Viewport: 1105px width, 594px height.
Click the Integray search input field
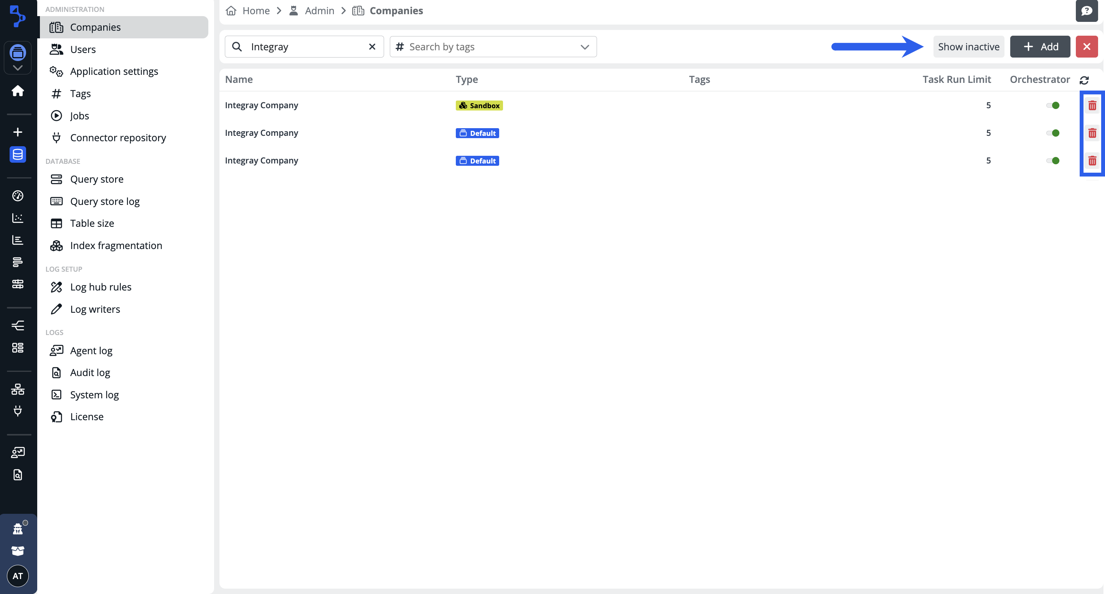(x=305, y=47)
